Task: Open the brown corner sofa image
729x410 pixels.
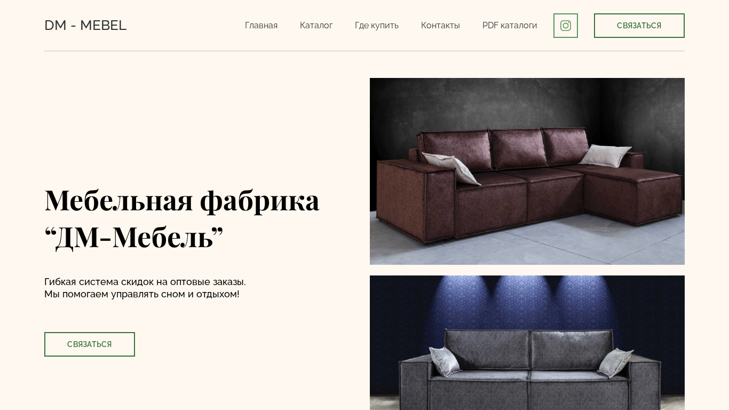Action: [527, 171]
